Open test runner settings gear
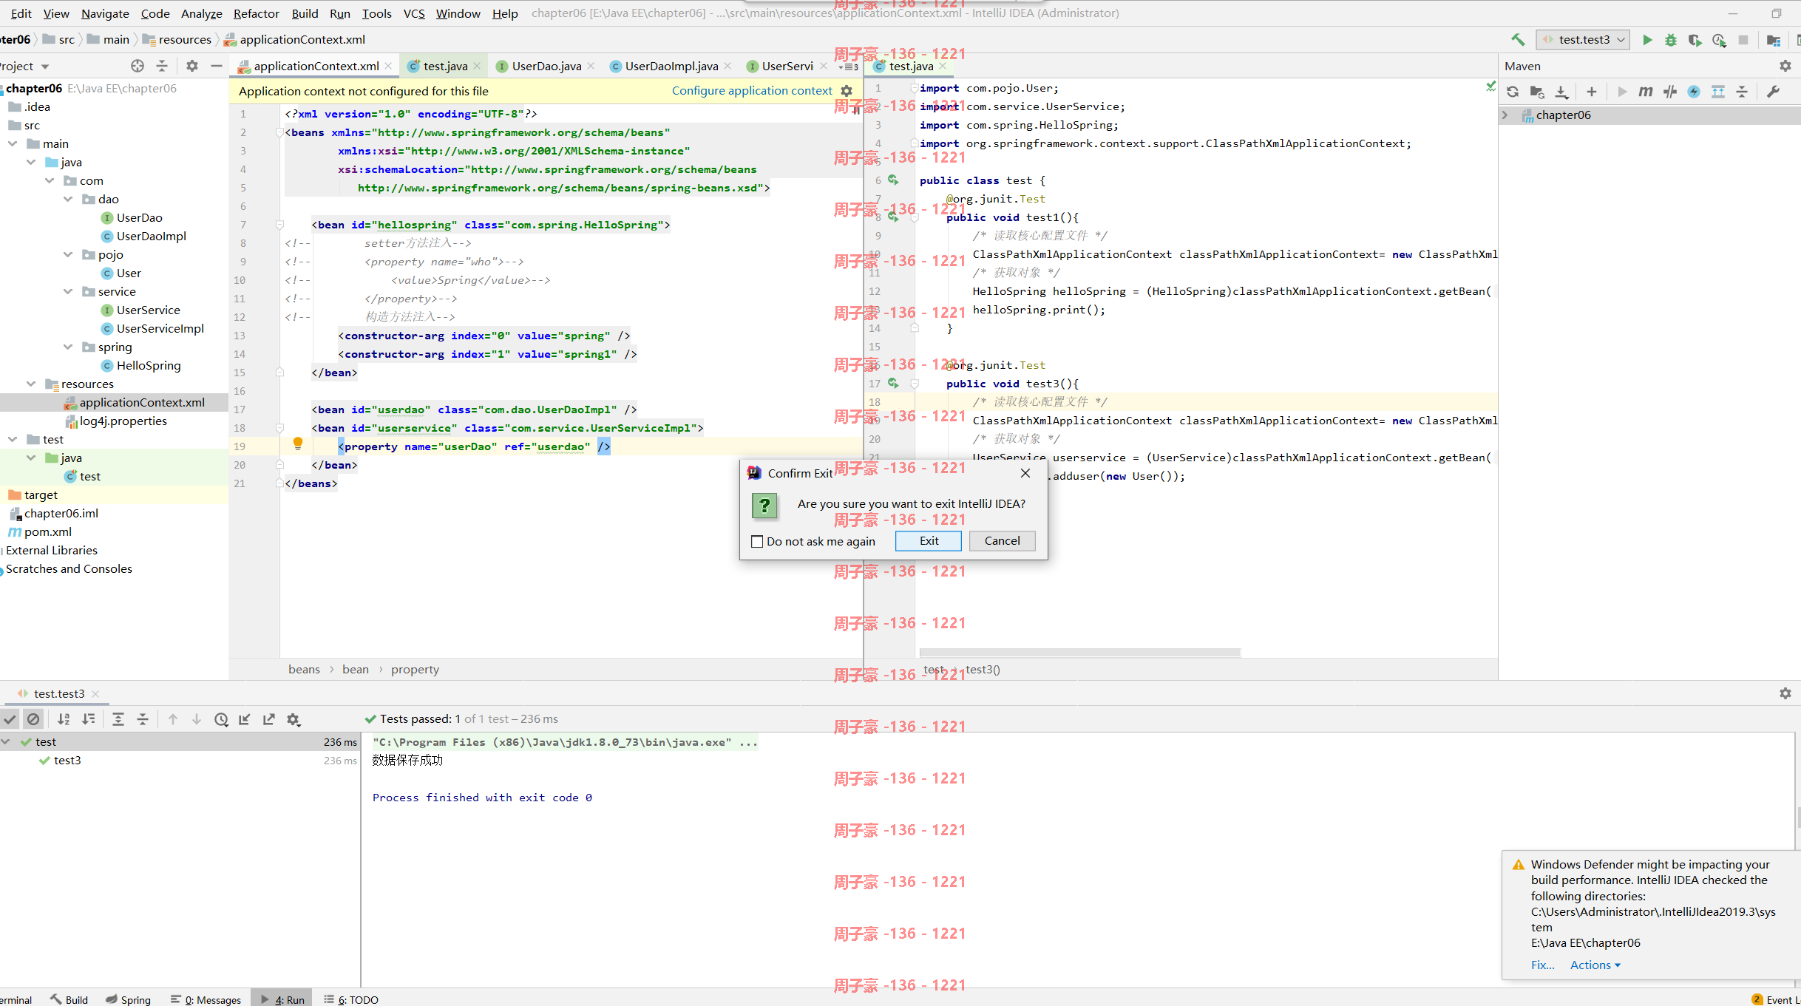 (x=294, y=719)
